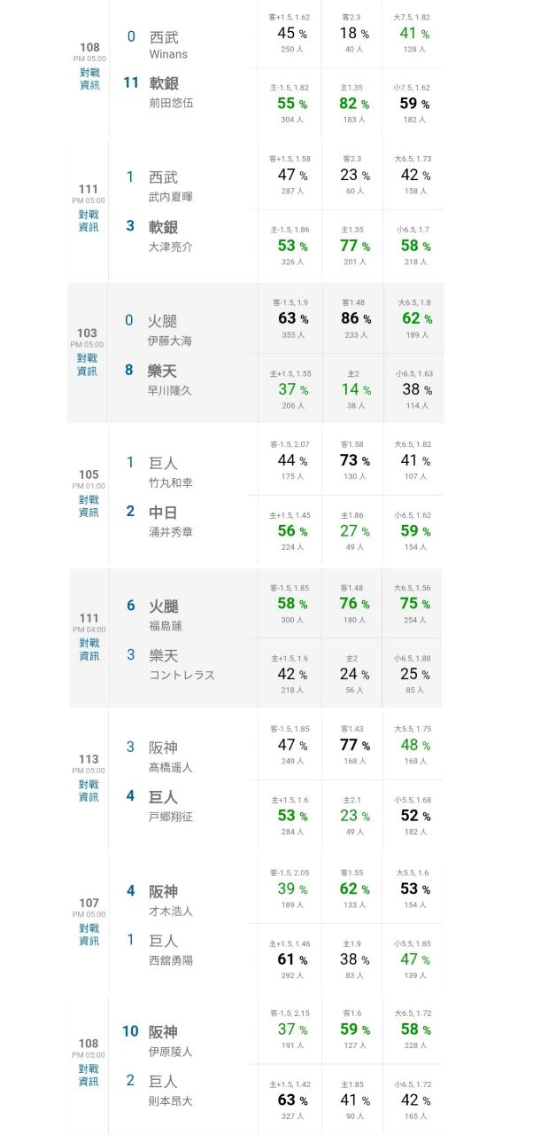Click 客1.6 moneyline cell showing 59%
This screenshot has width=533, height=1135.
[x=352, y=1030]
